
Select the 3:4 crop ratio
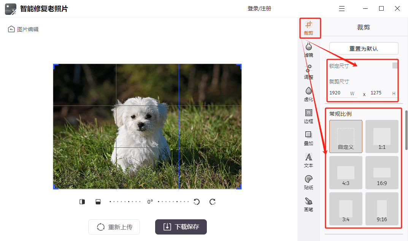click(346, 209)
